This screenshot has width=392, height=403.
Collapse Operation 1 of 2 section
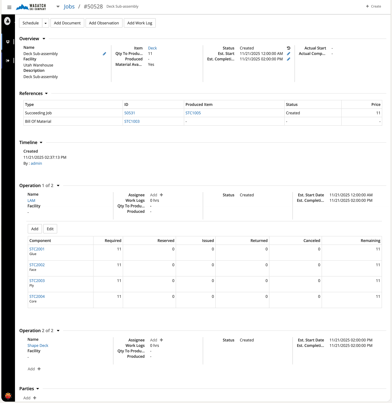click(58, 186)
